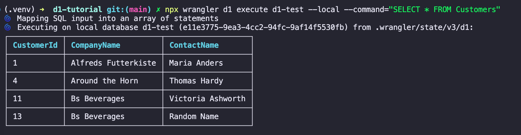
Task: Click Bs Beverages in Victoria Ashworth's row
Action: coord(97,99)
